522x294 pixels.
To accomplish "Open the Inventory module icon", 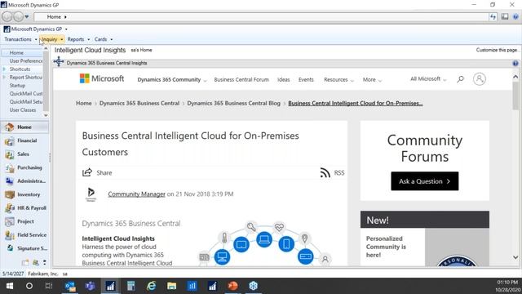I will click(x=9, y=194).
